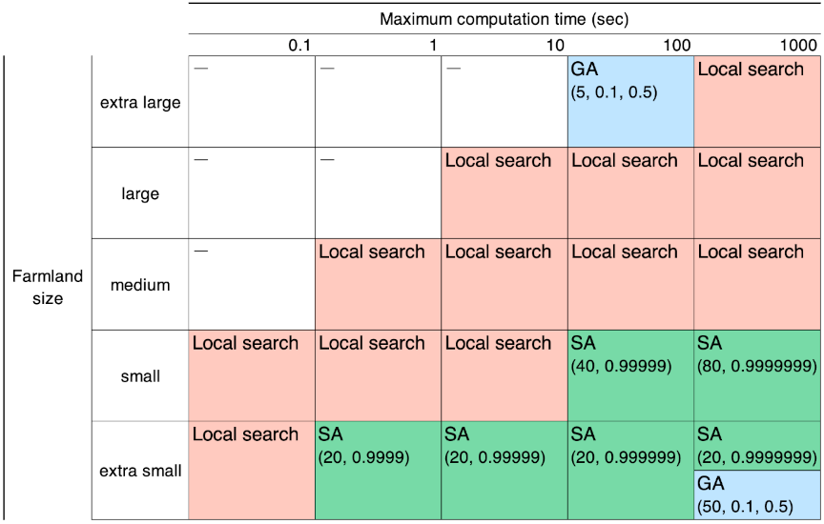Click the "Farmland size" axis label

point(48,287)
